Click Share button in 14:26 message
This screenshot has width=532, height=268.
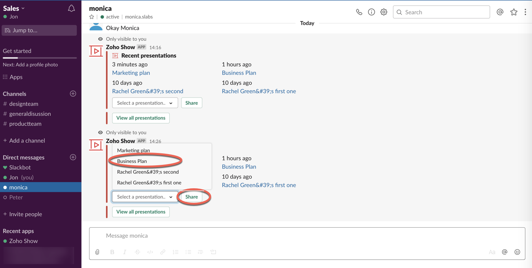point(192,197)
